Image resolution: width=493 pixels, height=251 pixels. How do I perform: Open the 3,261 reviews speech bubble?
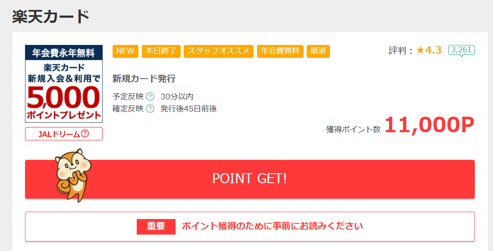tap(461, 51)
